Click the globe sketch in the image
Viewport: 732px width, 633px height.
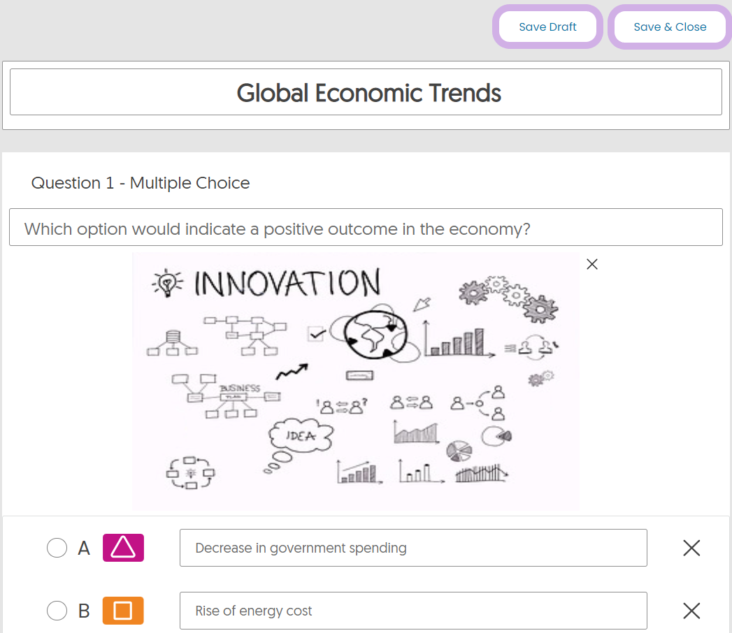coord(375,335)
